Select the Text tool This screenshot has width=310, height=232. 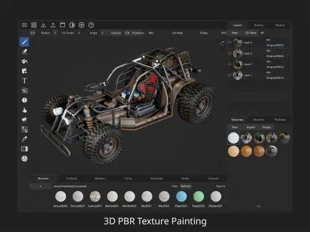(24, 81)
